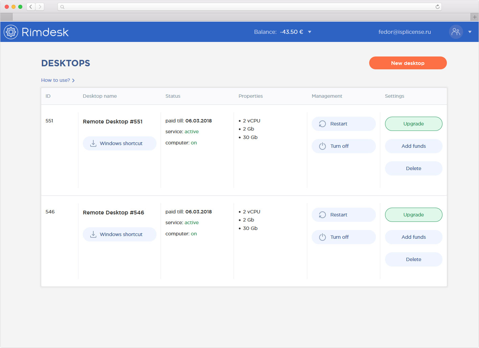The width and height of the screenshot is (479, 348).
Task: Click download icon for Remote Desktop #551 shortcut
Action: (x=93, y=143)
